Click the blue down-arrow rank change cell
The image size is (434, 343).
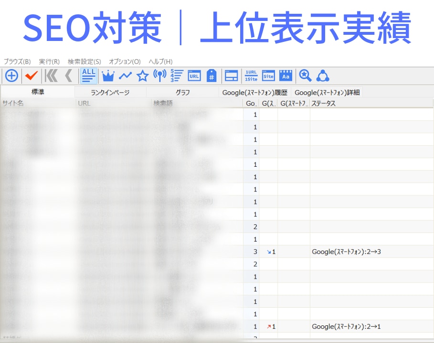(x=269, y=252)
